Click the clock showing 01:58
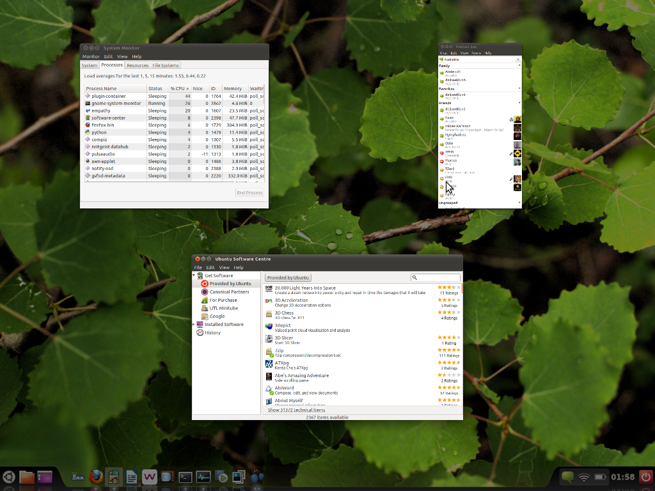Viewport: 655px width, 491px height. click(623, 477)
